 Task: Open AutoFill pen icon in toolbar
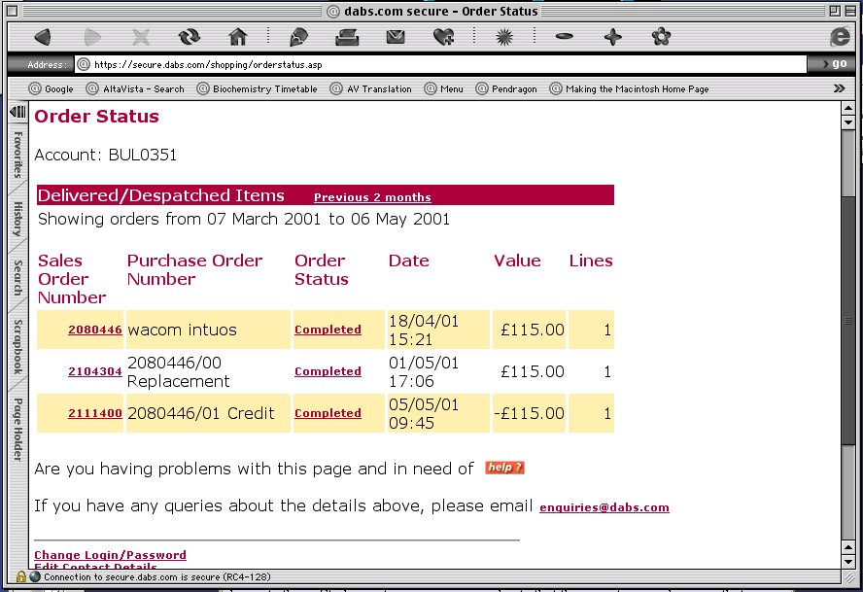click(298, 38)
